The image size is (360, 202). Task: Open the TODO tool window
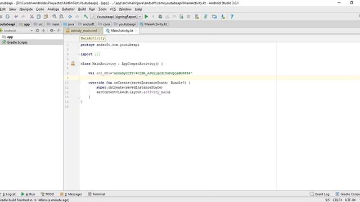47,194
